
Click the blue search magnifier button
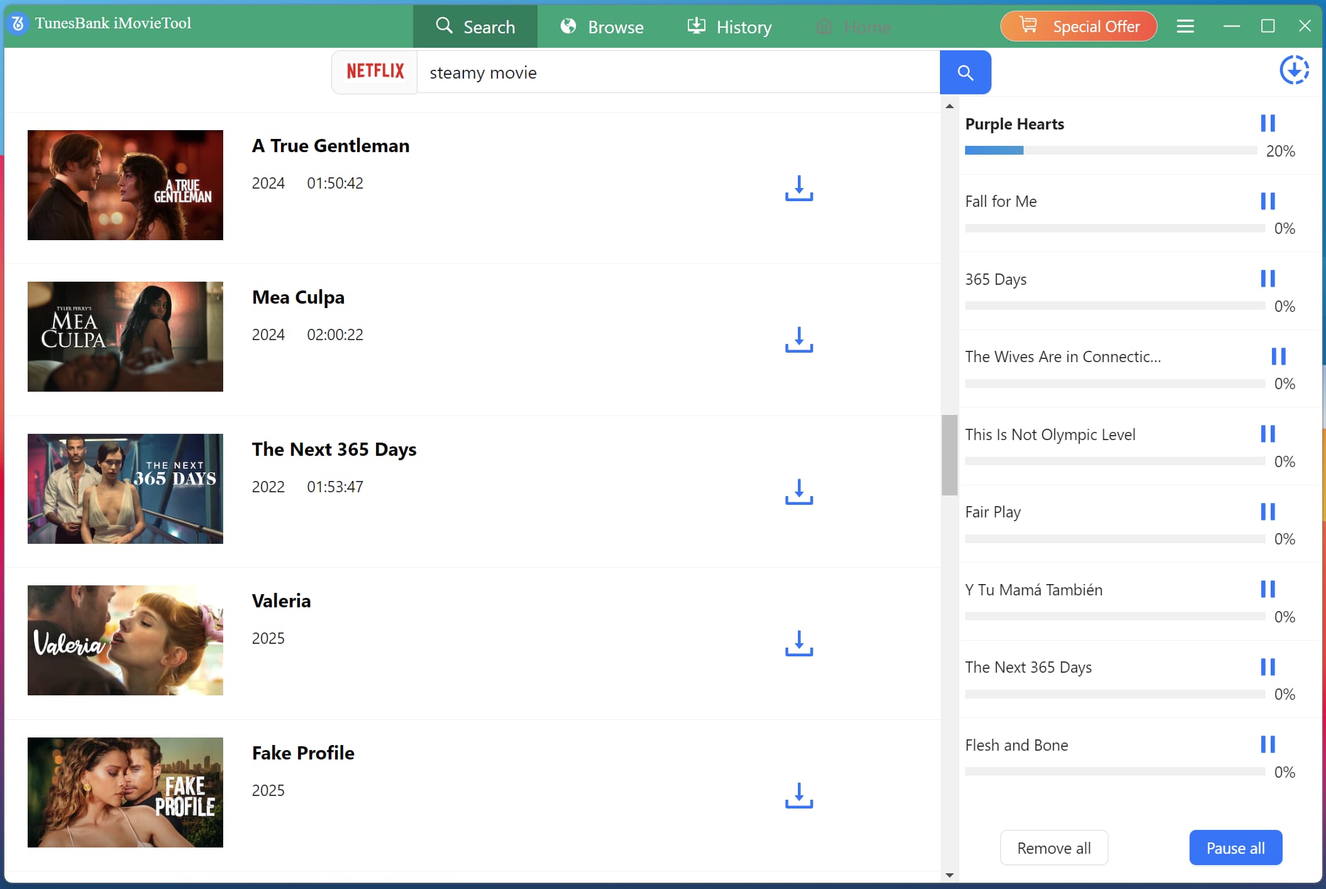tap(965, 72)
